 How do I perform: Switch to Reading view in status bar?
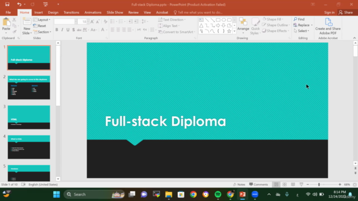tap(293, 184)
